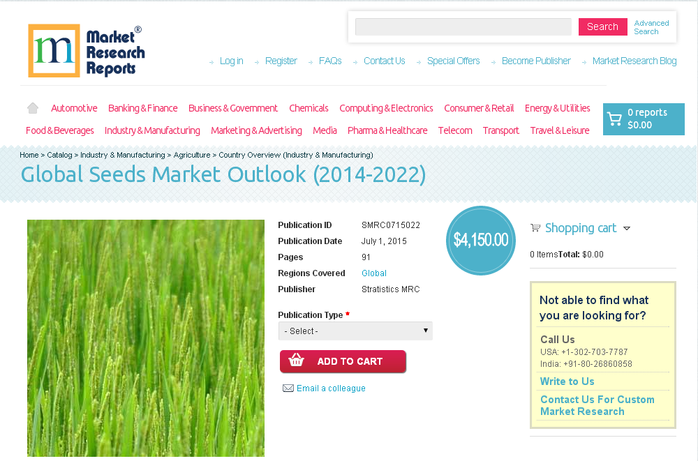Image resolution: width=698 pixels, height=461 pixels.
Task: Click the shopping cart icon showing 0 reports
Action: [x=615, y=119]
